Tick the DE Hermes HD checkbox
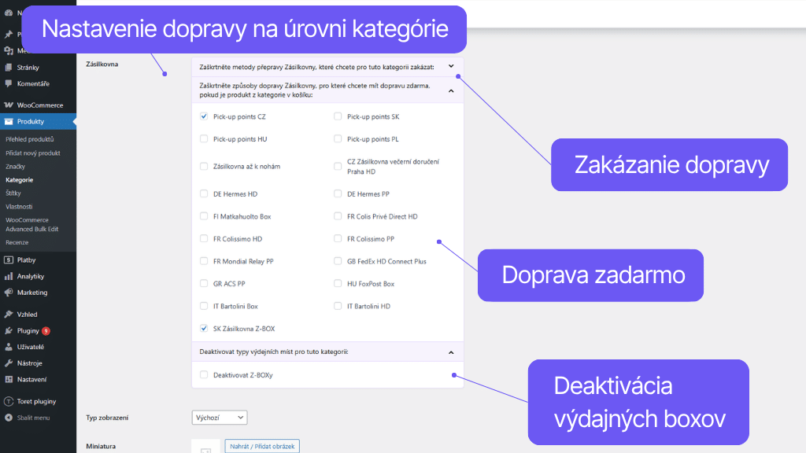This screenshot has height=453, width=806. [204, 193]
